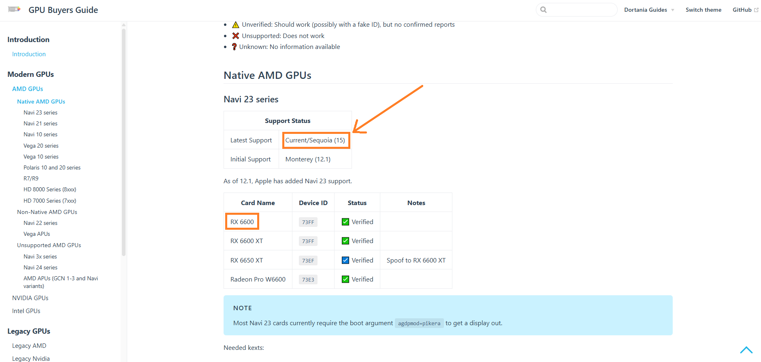761x362 pixels.
Task: Click the back-to-top arrow icon
Action: click(746, 350)
